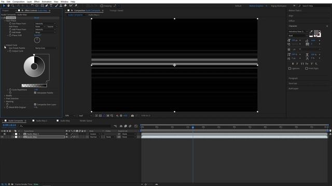Select the Eraser tool

[x=65, y=6]
